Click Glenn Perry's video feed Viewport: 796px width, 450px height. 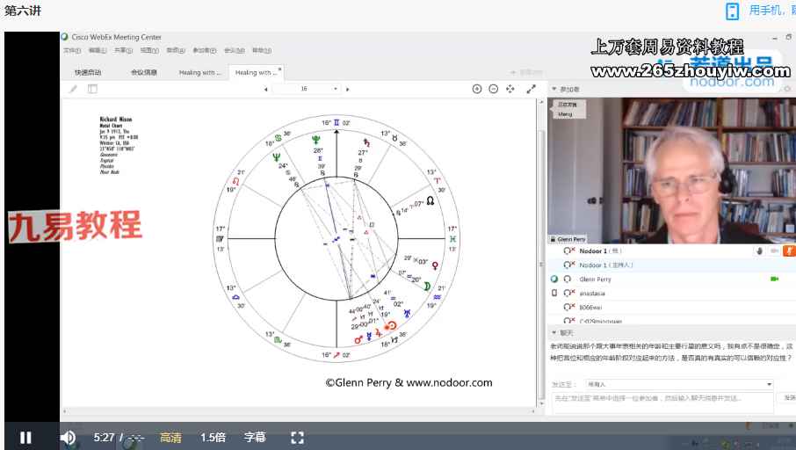coord(671,171)
